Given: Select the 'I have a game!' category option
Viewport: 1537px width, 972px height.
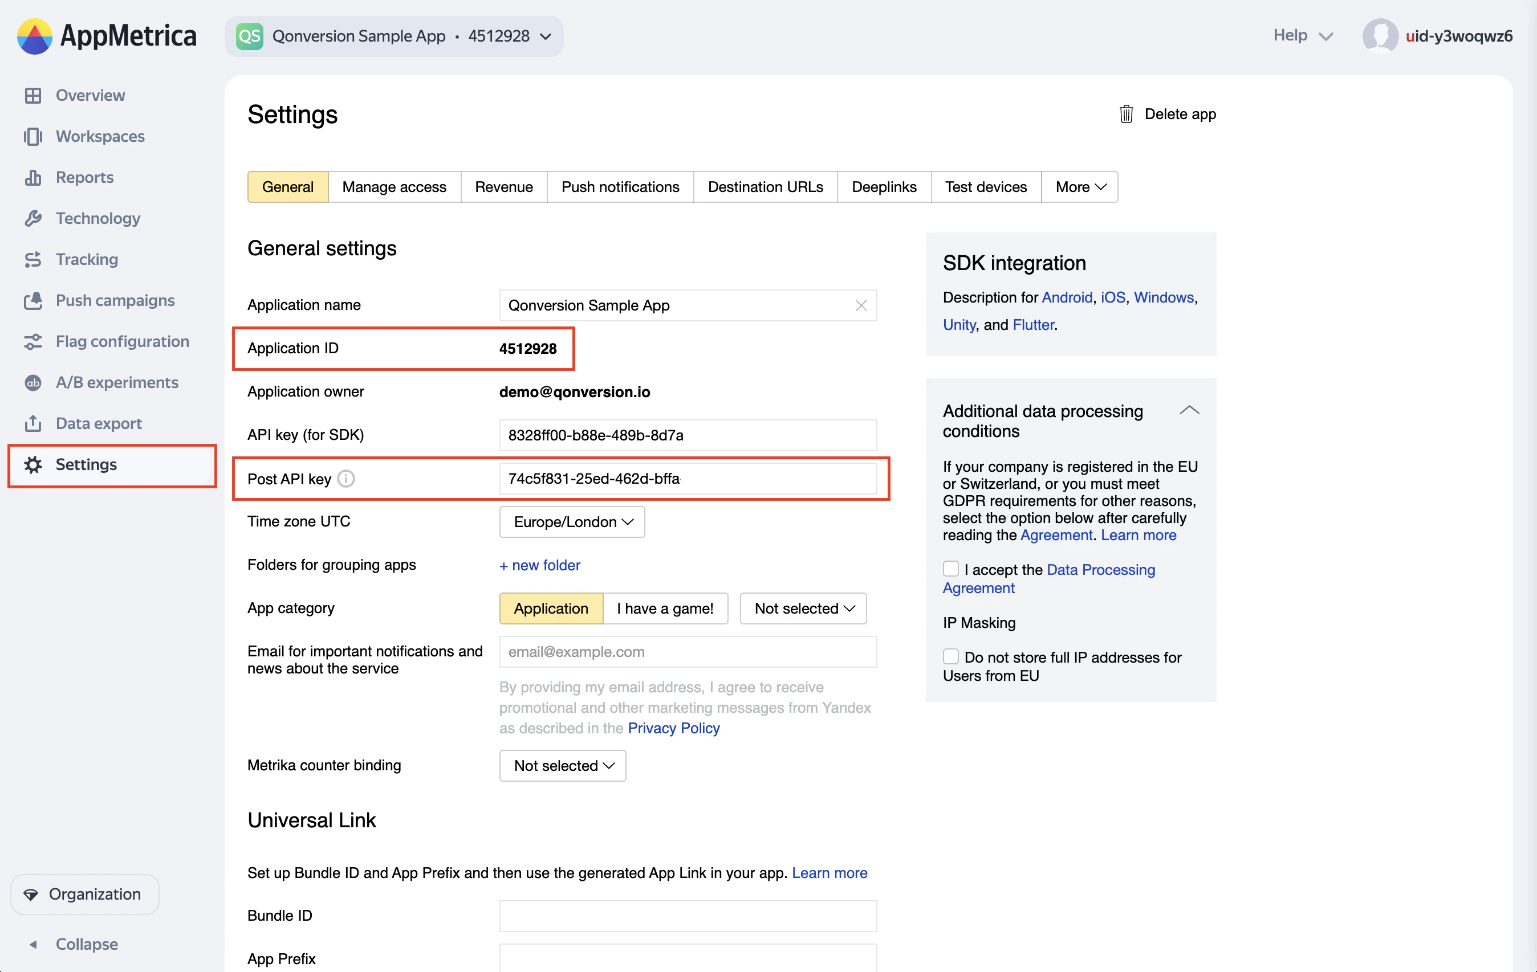Looking at the screenshot, I should (x=665, y=608).
